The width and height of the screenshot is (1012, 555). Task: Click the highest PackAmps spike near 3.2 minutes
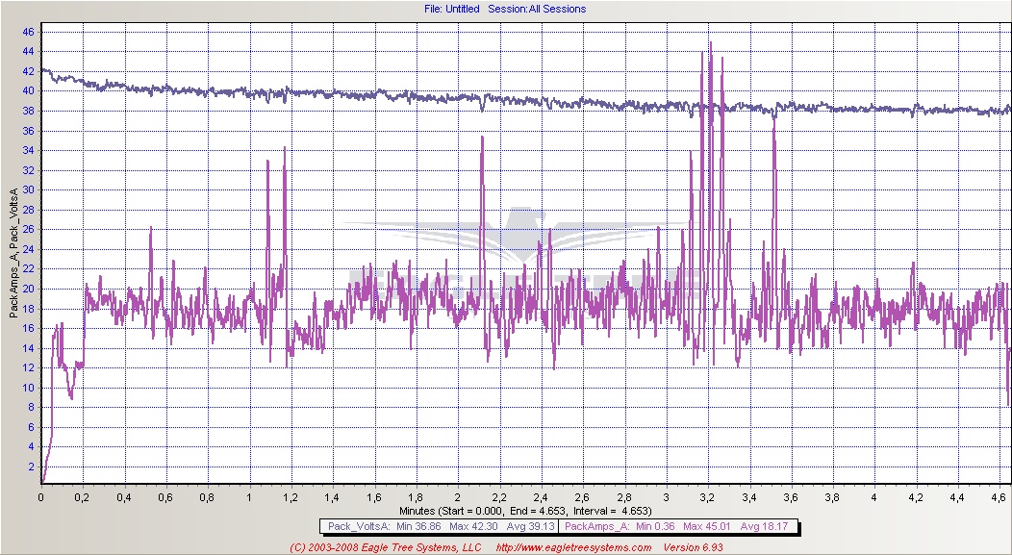click(710, 43)
